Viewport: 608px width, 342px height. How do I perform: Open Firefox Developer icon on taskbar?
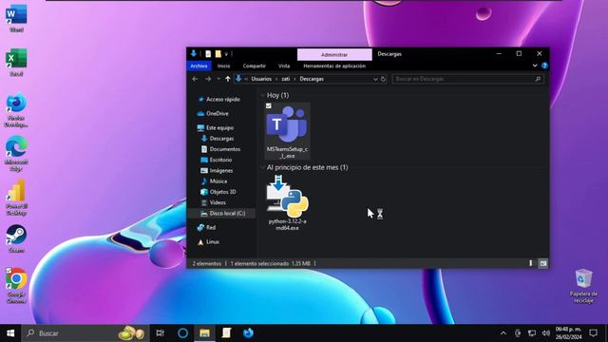click(248, 333)
